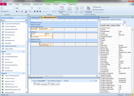This screenshot has width=134, height=96.
Task: Toggle Underline formatting in the Font group
Action: pyautogui.click(x=22, y=11)
